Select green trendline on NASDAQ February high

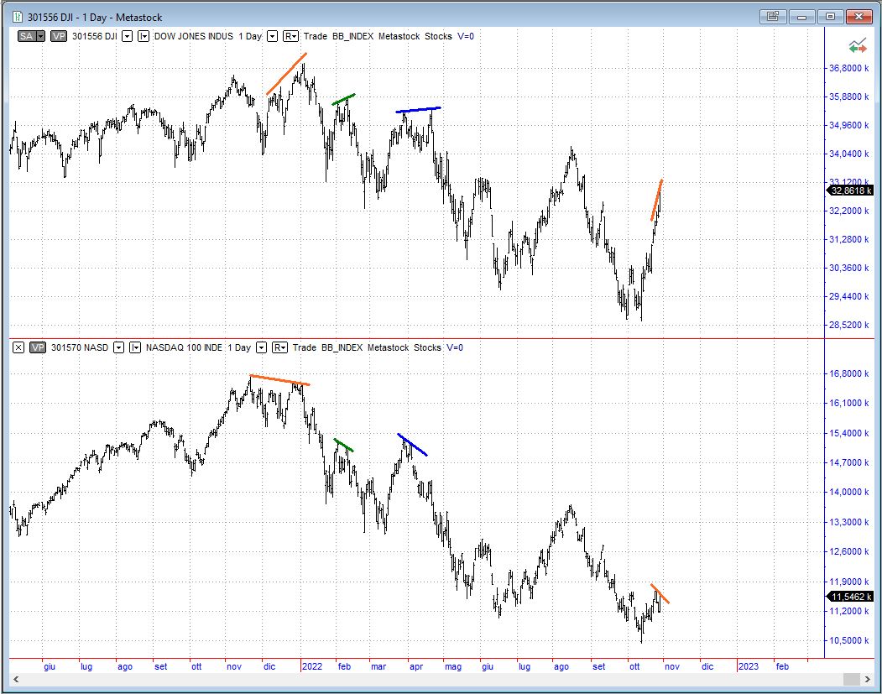344,446
